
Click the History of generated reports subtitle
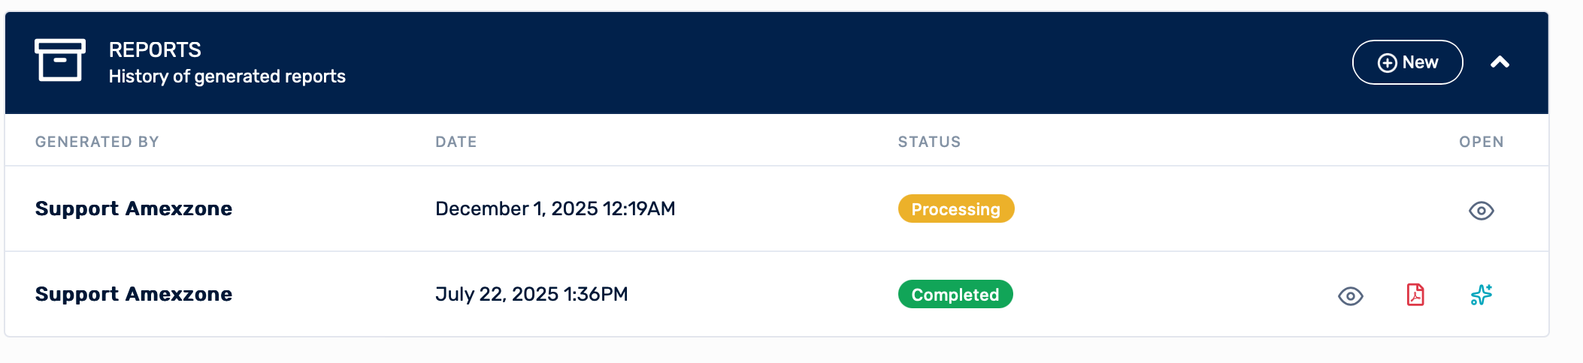pos(227,76)
